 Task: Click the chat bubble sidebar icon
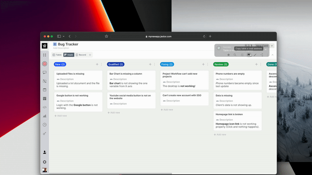point(44,72)
